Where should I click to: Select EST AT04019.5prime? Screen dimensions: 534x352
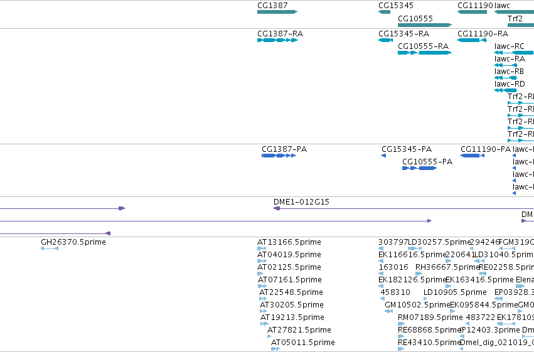pyautogui.click(x=289, y=255)
